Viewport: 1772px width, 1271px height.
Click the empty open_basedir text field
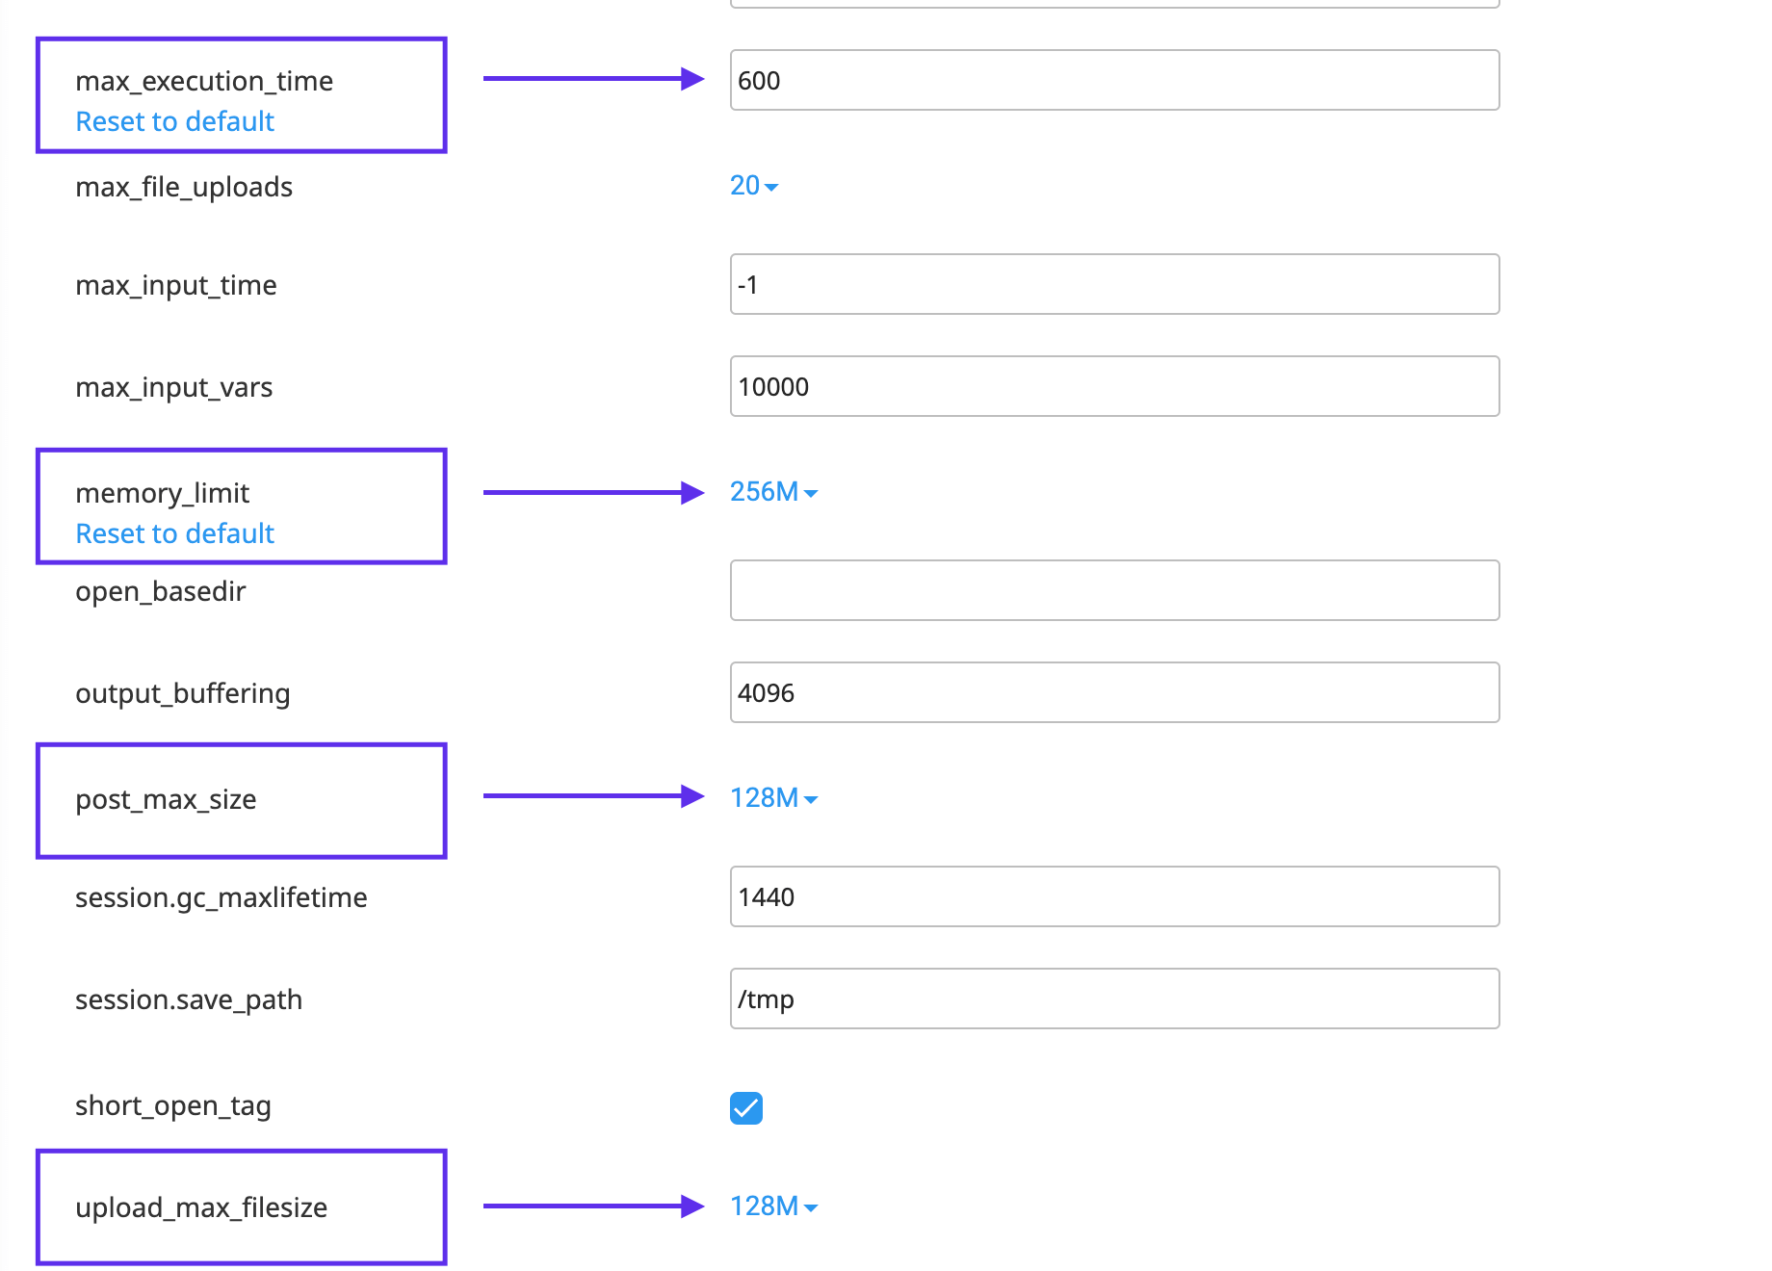(1113, 590)
